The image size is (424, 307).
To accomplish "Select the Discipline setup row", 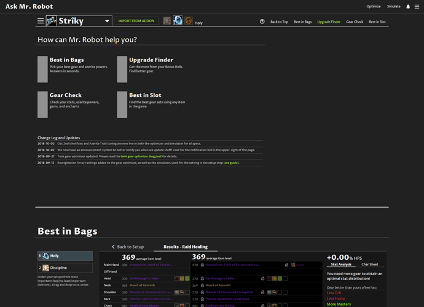I will [65, 268].
